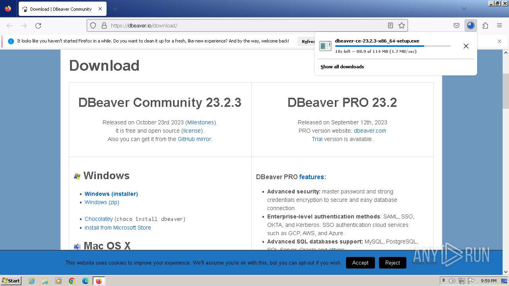This screenshot has width=509, height=286.
Task: Open the DBeaver PRO features link
Action: (x=313, y=177)
